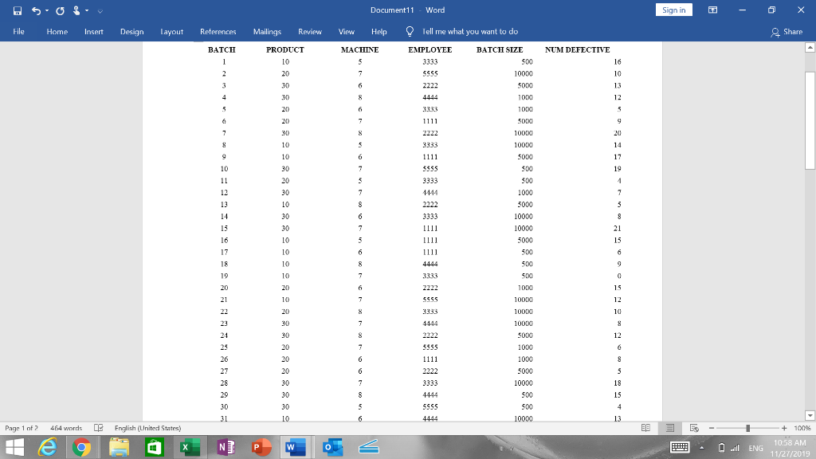The width and height of the screenshot is (816, 459).
Task: Click the BATCH column header
Action: click(x=222, y=50)
